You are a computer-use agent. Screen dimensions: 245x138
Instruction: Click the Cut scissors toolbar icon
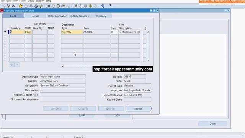tap(48, 6)
